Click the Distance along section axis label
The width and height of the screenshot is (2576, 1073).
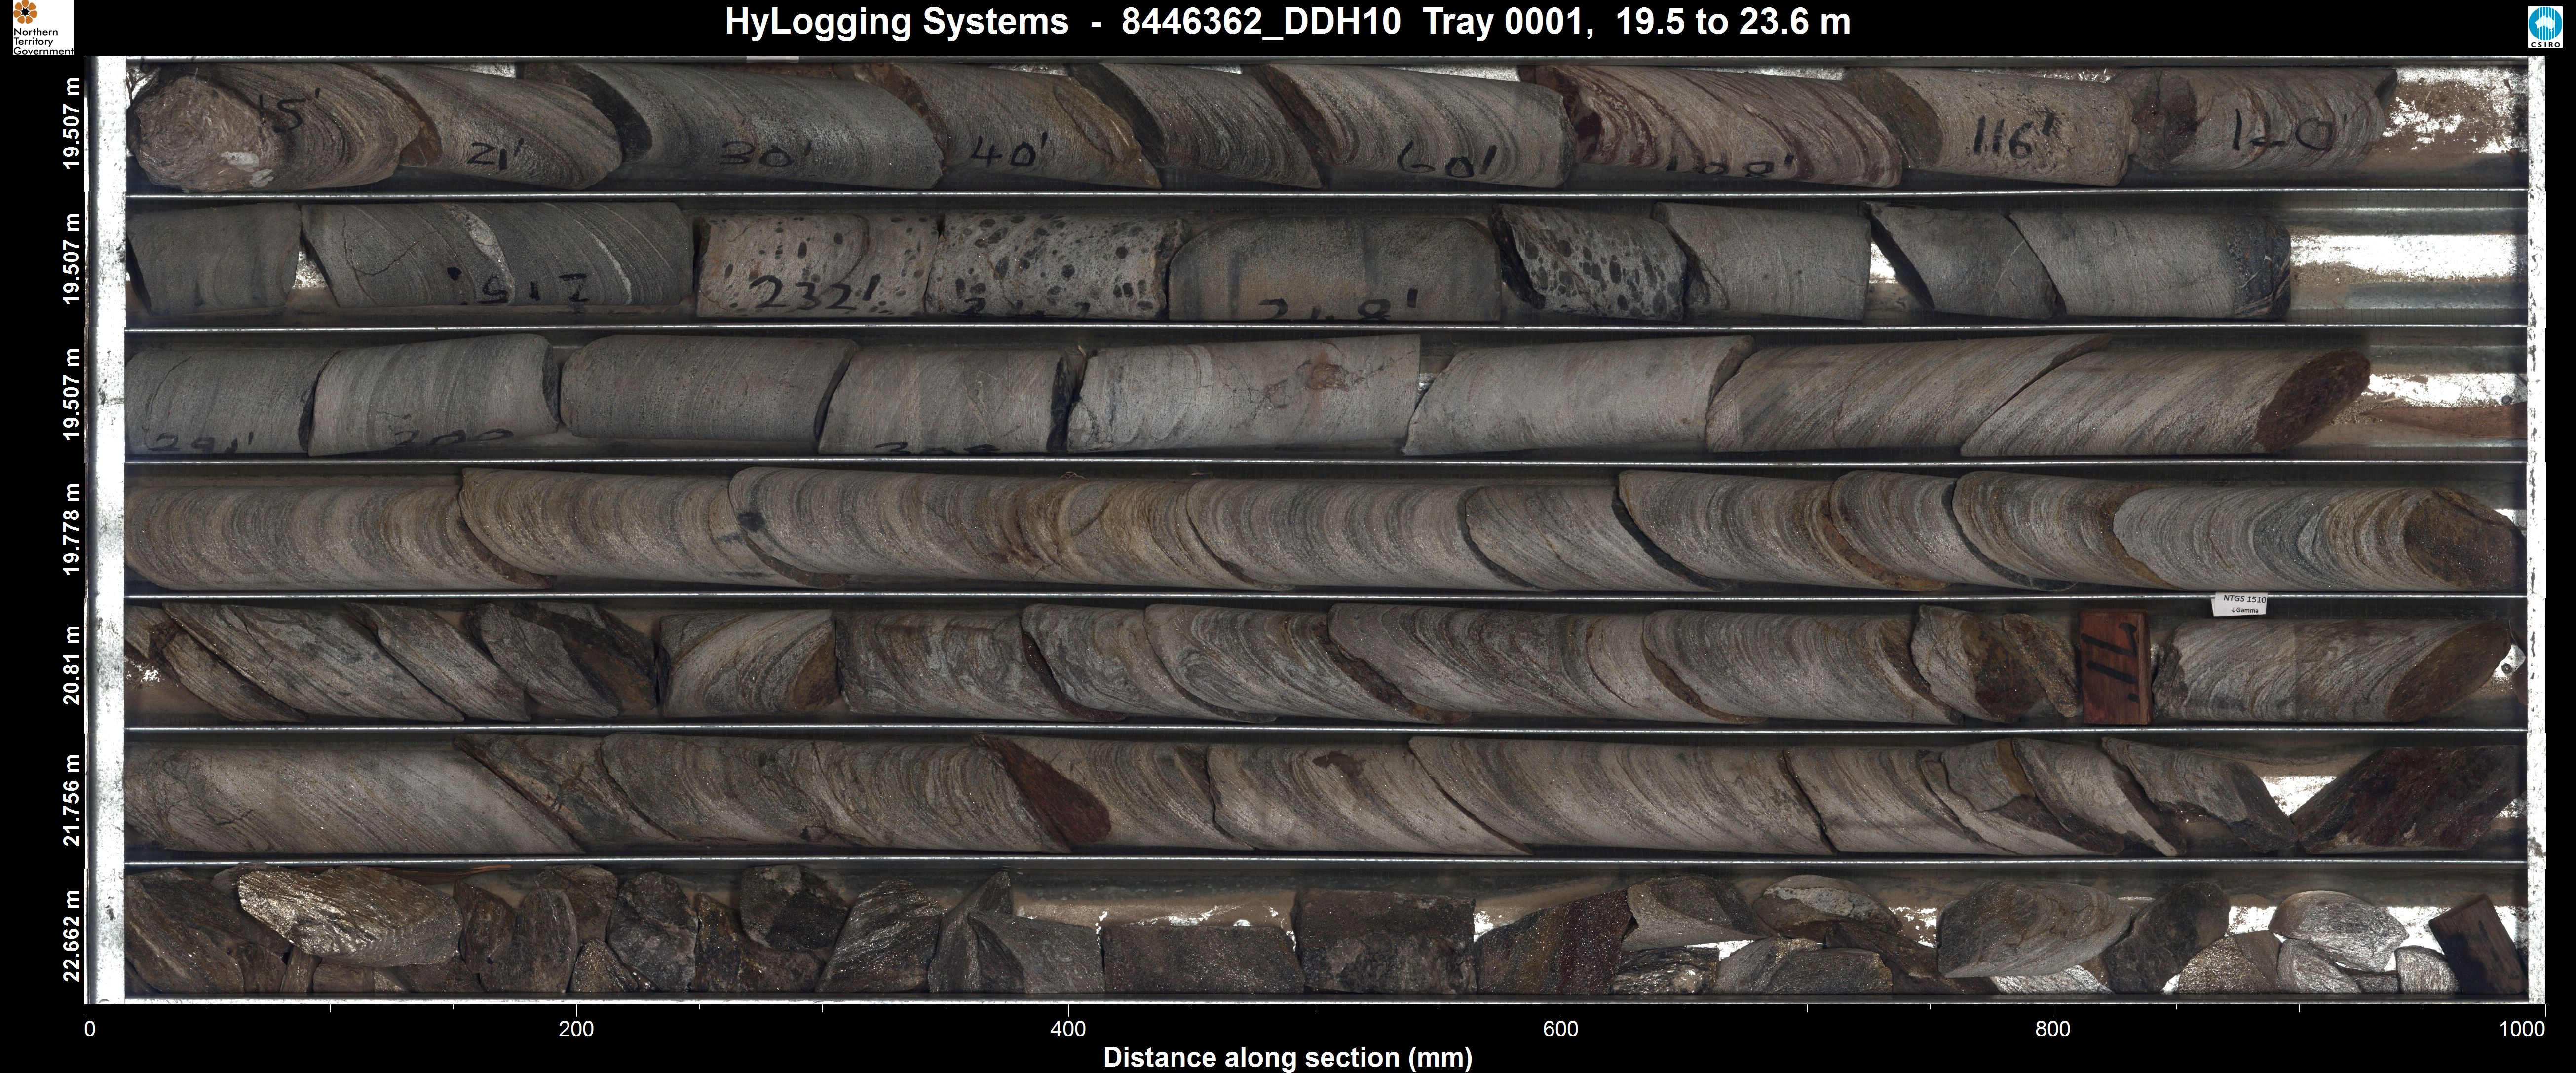pyautogui.click(x=1287, y=1057)
